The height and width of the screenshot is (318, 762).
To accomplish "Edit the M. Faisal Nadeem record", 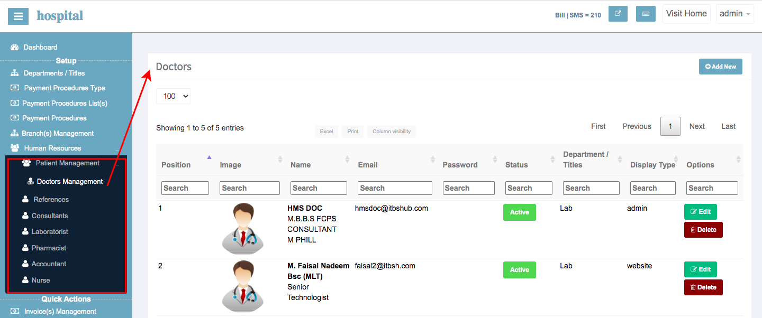I will pos(701,269).
